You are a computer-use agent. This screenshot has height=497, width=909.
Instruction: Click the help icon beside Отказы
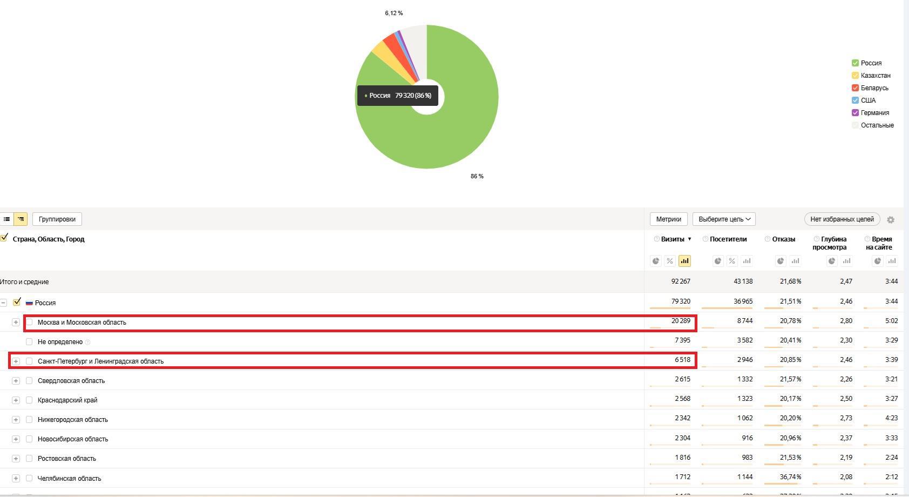pyautogui.click(x=767, y=239)
